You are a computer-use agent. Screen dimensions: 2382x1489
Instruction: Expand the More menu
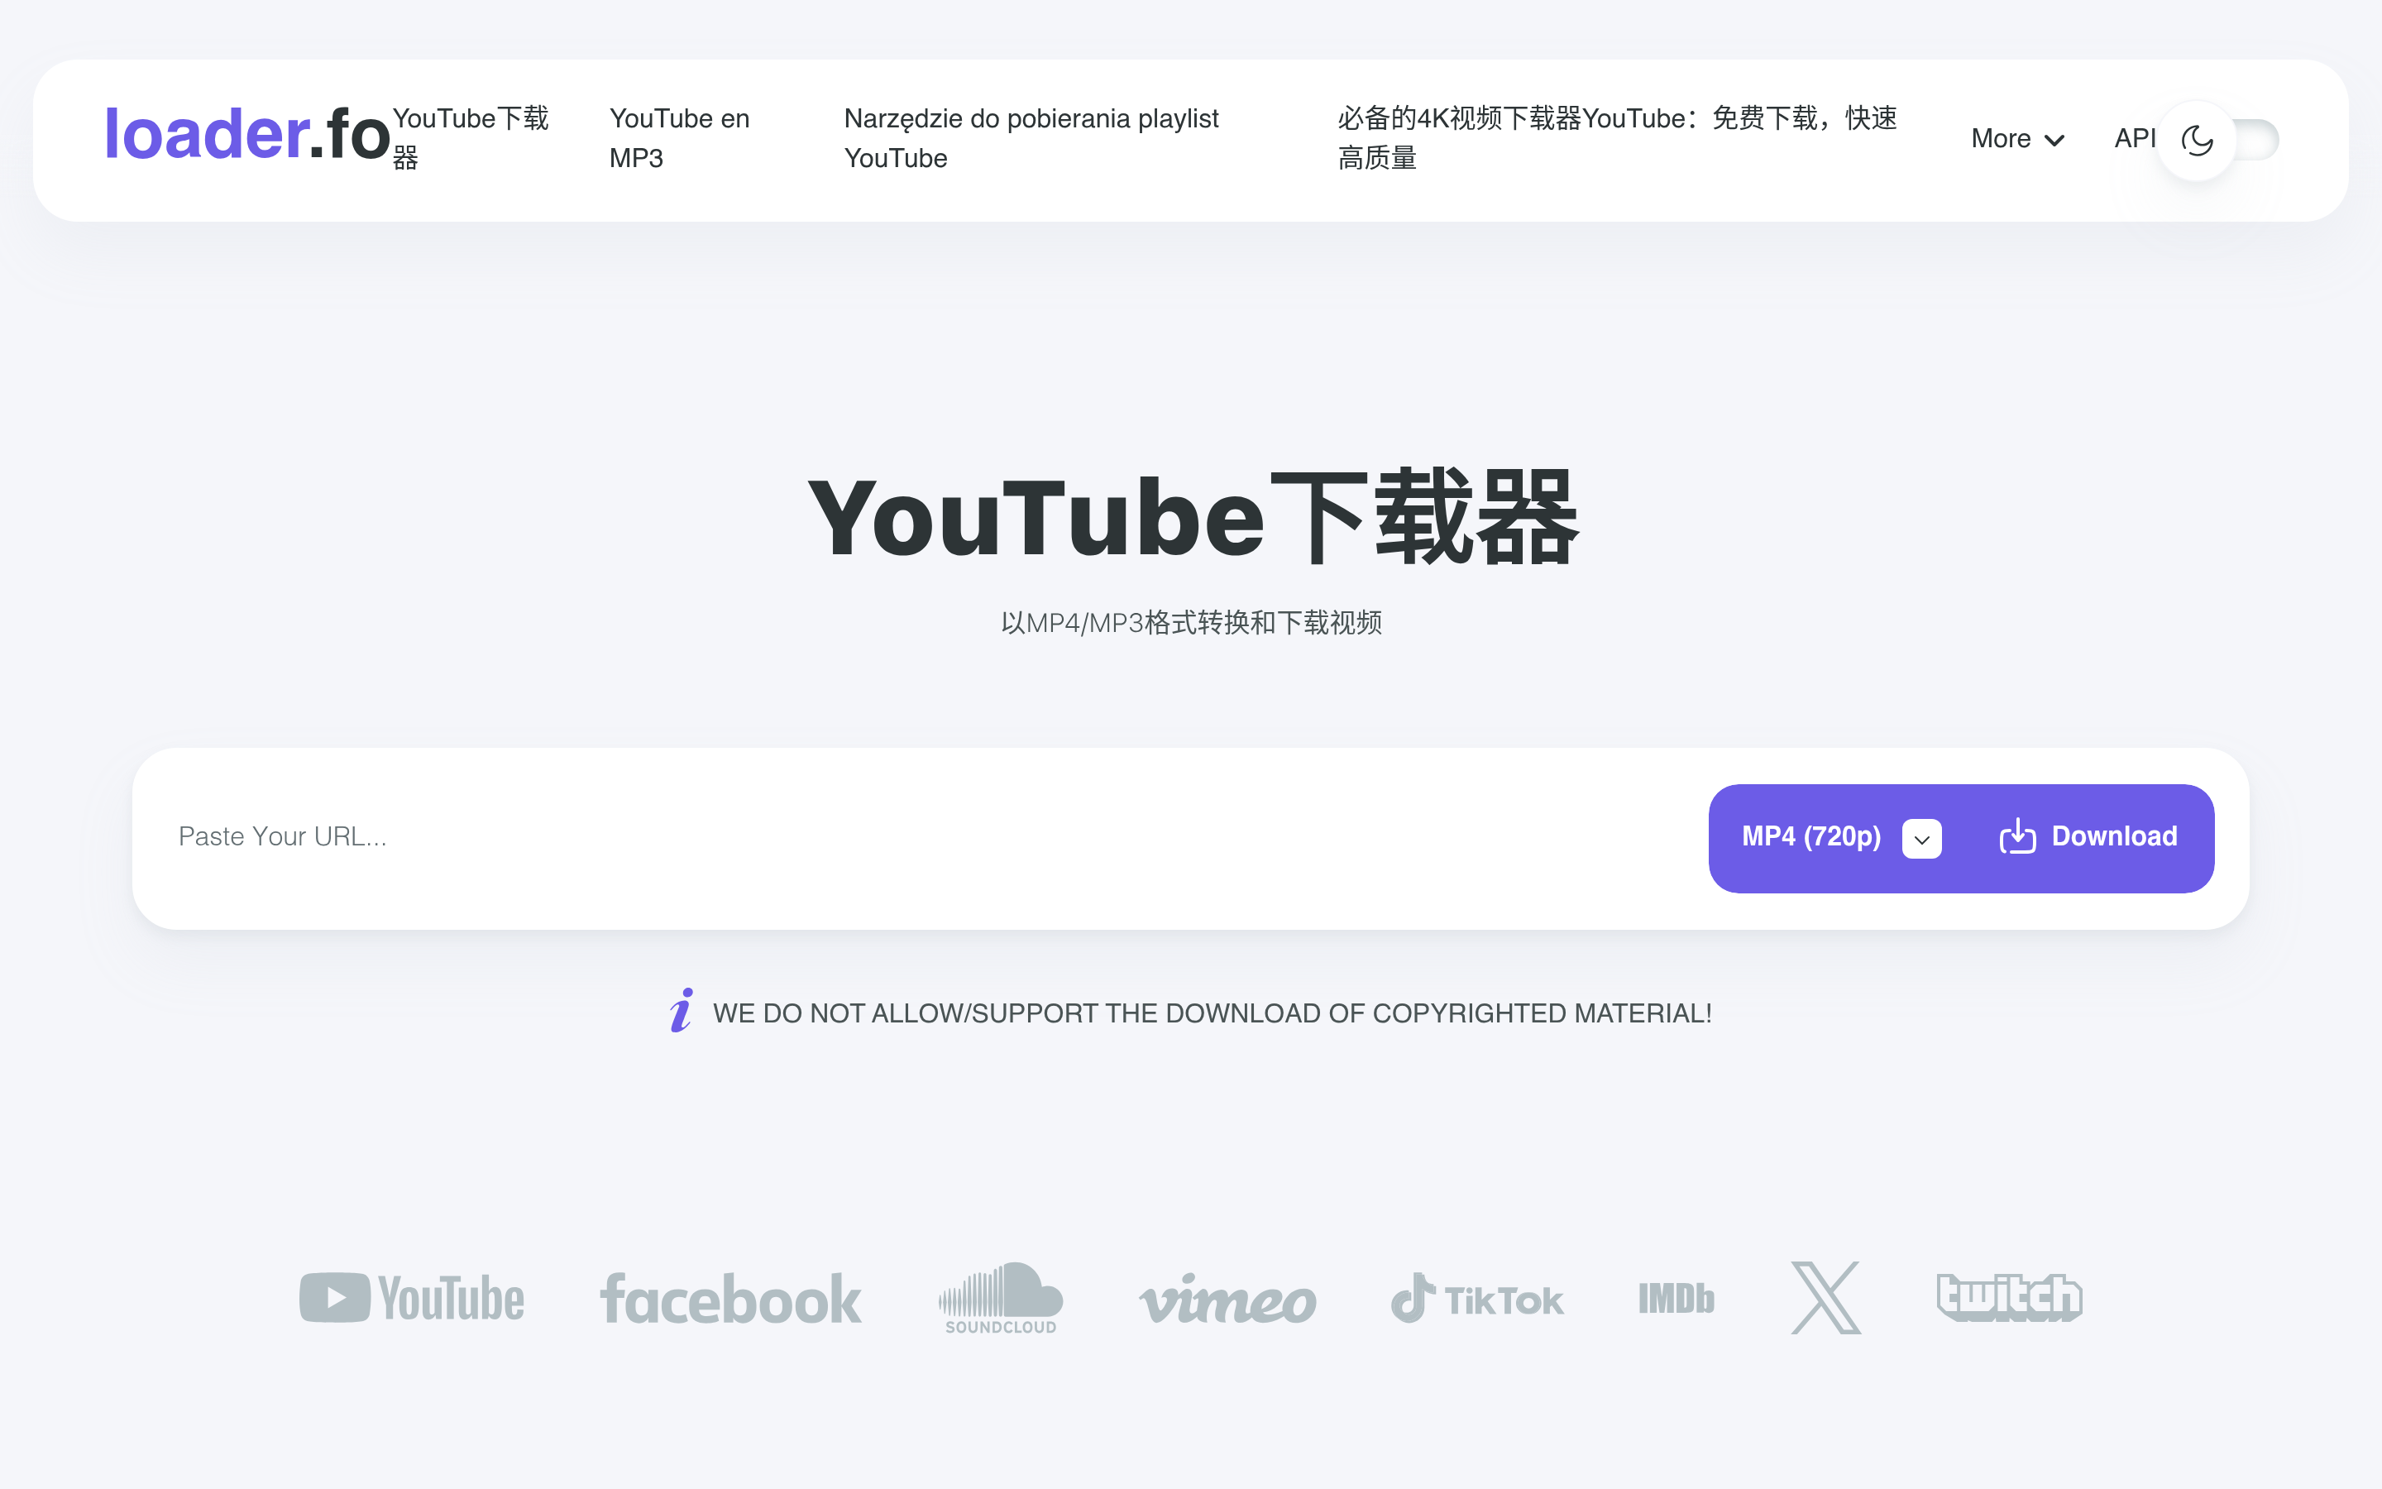pyautogui.click(x=2016, y=139)
